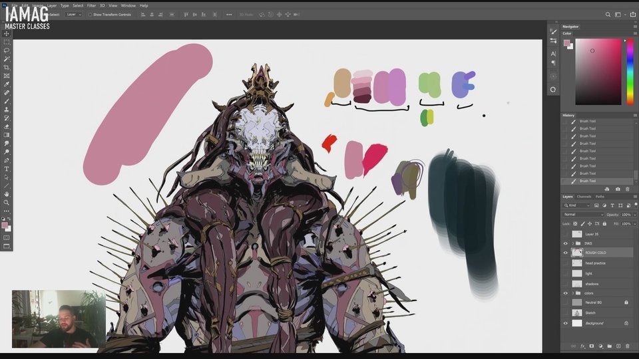Activate the Zoom tool

(x=7, y=202)
